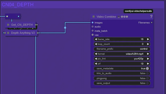This screenshot has width=166, height=94.
Task: Click the vae input connector
Action: coord(92,35)
